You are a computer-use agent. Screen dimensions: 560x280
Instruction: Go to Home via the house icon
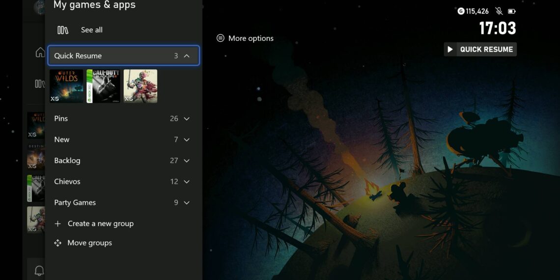[x=40, y=53]
